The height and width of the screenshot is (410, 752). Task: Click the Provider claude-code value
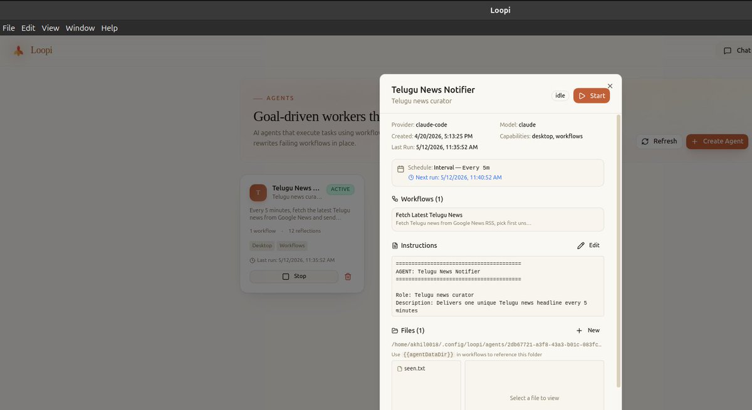(x=431, y=125)
